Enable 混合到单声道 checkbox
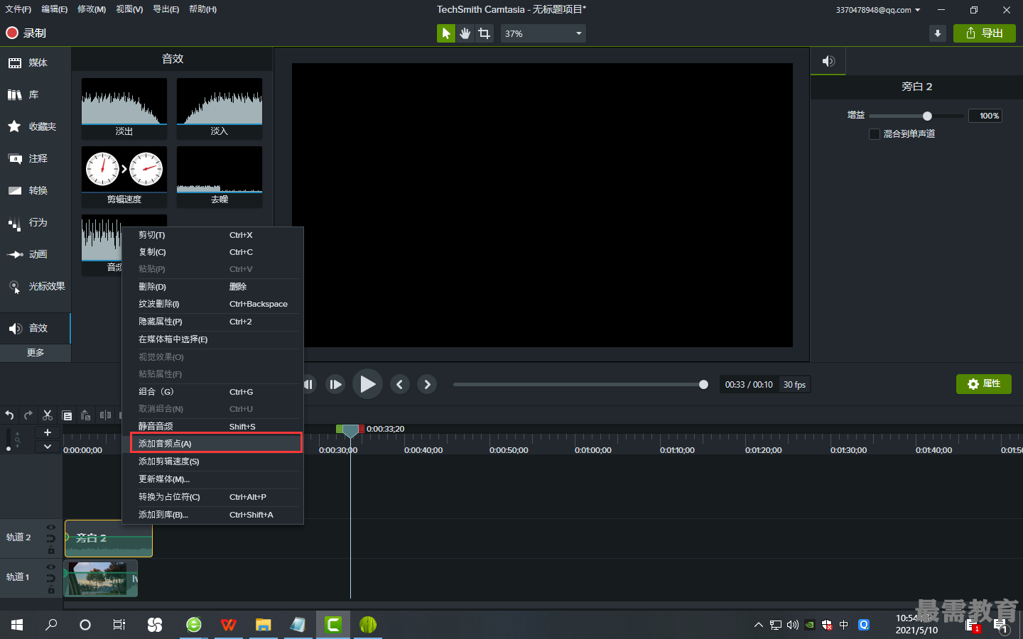1023x639 pixels. [875, 134]
